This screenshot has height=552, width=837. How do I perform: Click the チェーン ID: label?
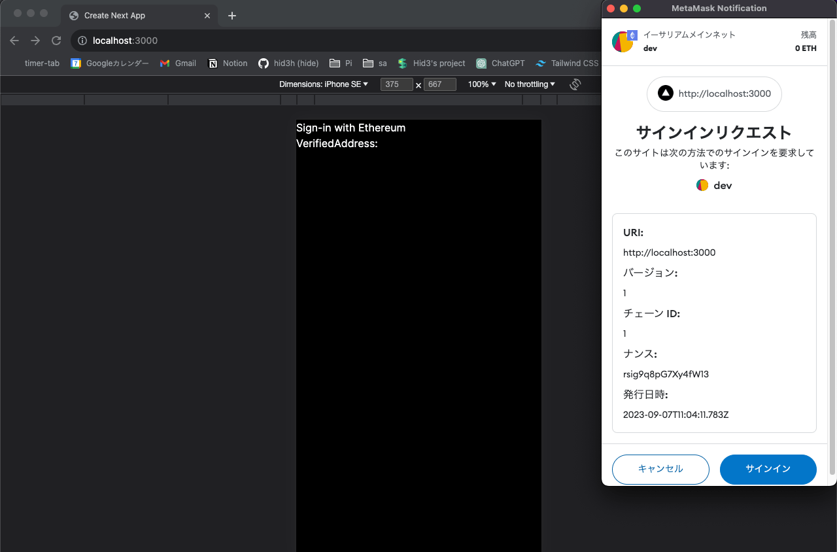(652, 314)
